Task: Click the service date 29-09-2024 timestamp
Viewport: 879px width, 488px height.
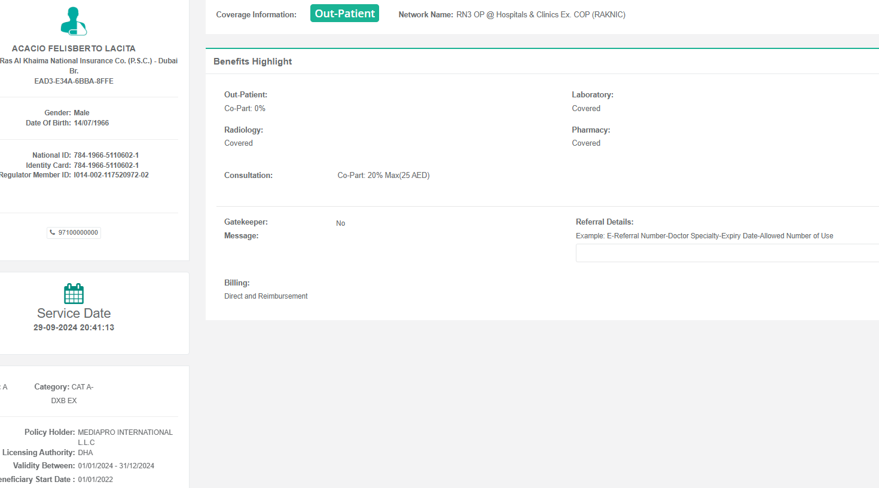Action: click(74, 327)
